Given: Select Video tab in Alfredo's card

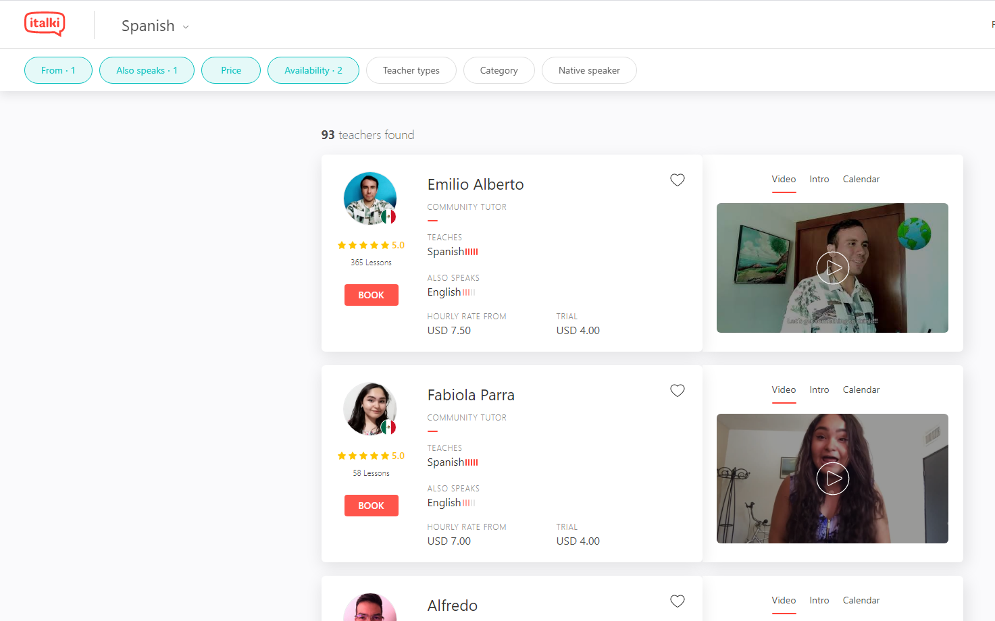Looking at the screenshot, I should (784, 600).
